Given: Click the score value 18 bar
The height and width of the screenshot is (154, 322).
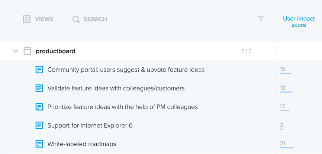Looking at the screenshot, I should tap(286, 92).
